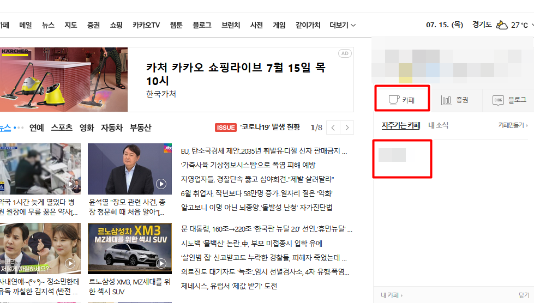Image resolution: width=534 pixels, height=303 pixels.
Task: Open the 제네시스 유럽서 headline
Action: 229,286
